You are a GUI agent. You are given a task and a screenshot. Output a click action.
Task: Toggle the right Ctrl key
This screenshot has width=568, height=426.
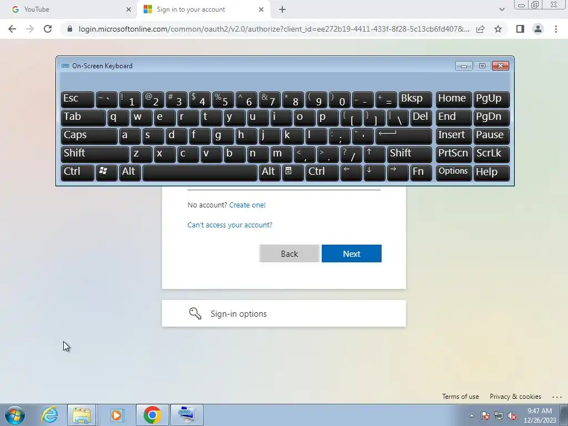(x=322, y=173)
